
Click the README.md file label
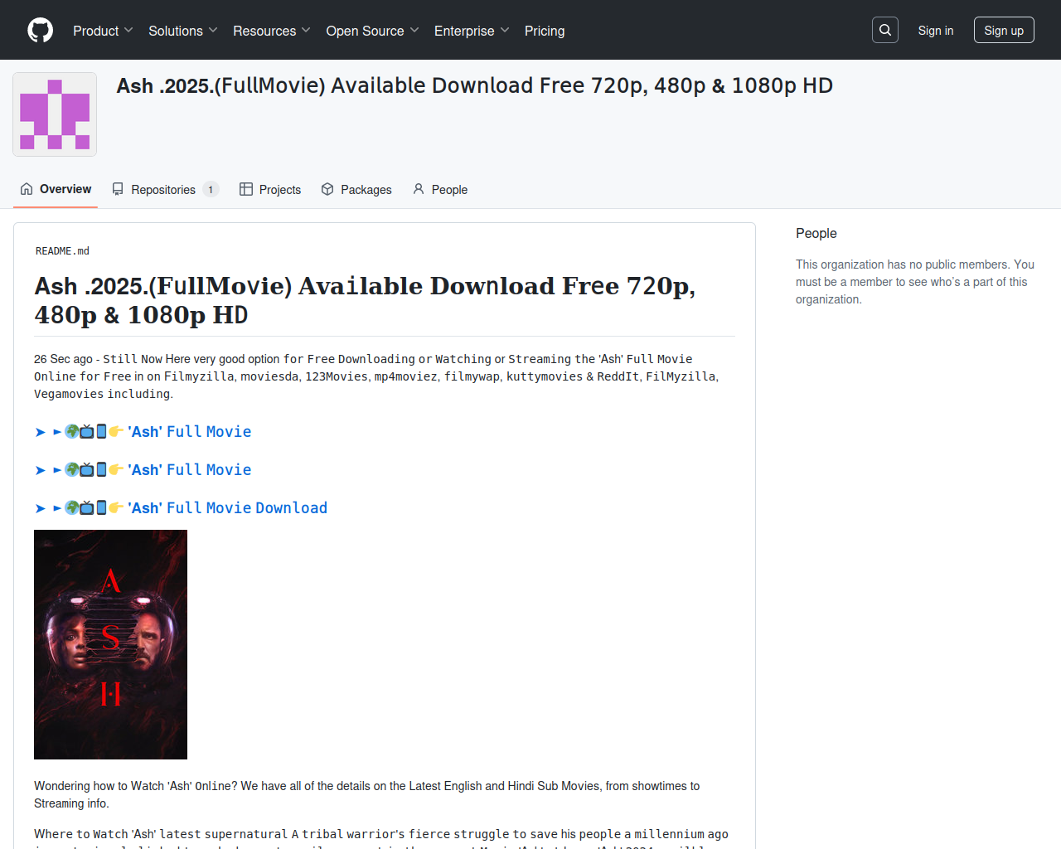62,251
